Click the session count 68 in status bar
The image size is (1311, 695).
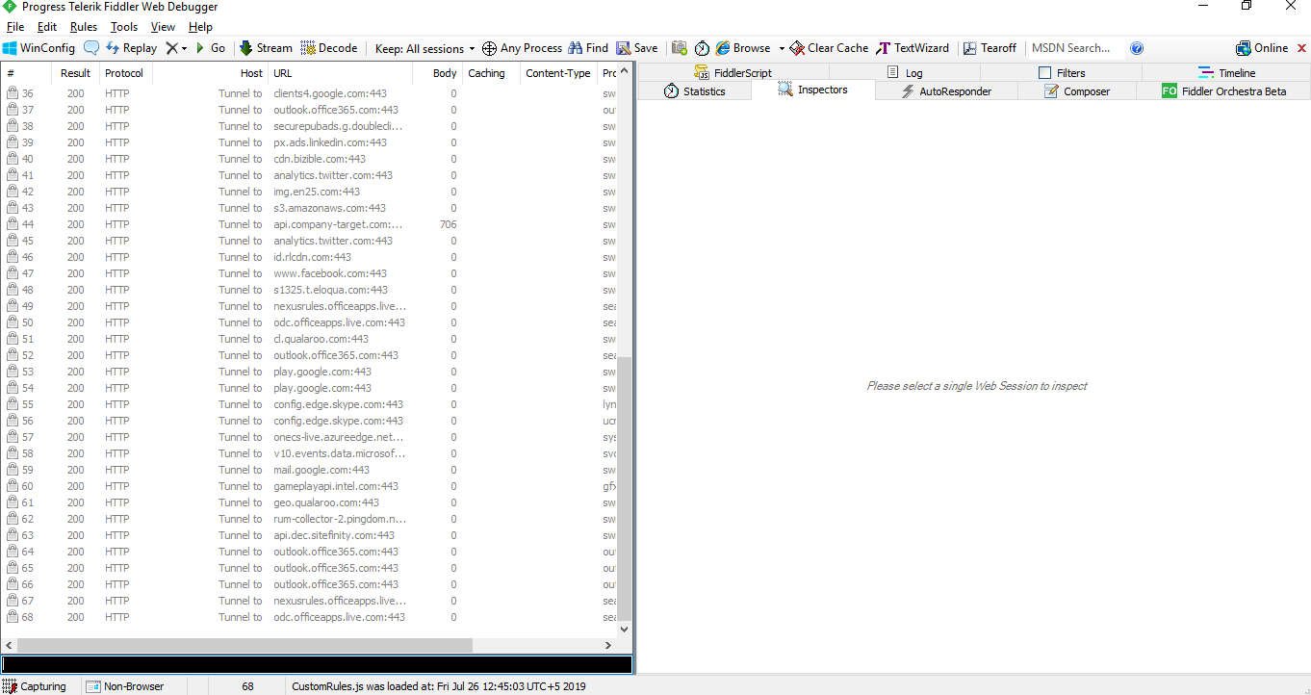click(247, 686)
